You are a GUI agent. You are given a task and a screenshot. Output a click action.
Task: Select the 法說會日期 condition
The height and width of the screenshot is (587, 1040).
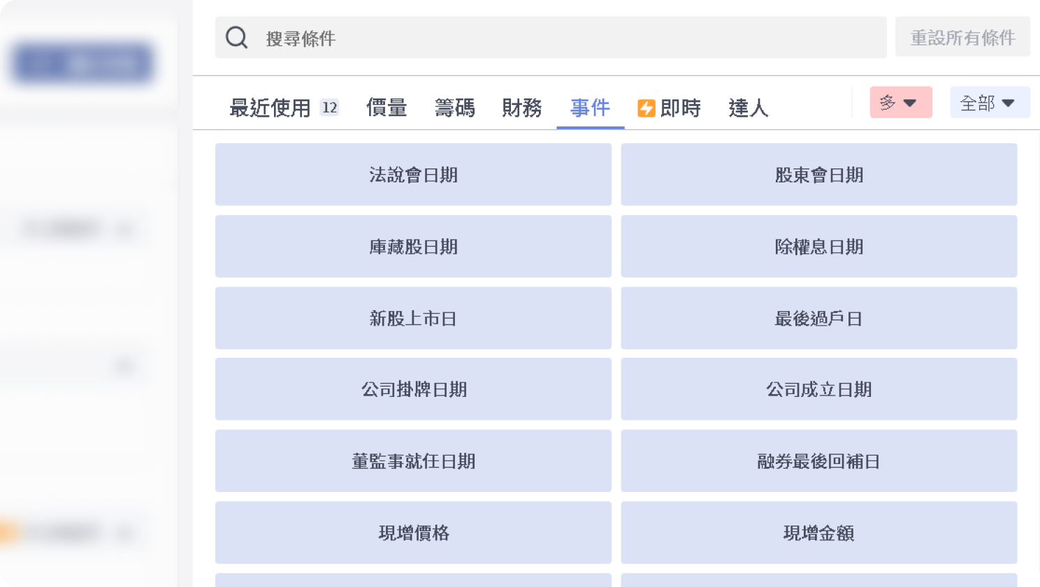pos(413,175)
